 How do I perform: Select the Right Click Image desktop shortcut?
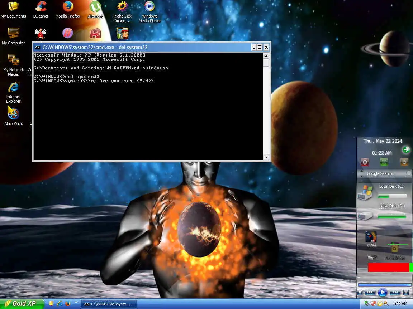click(122, 12)
